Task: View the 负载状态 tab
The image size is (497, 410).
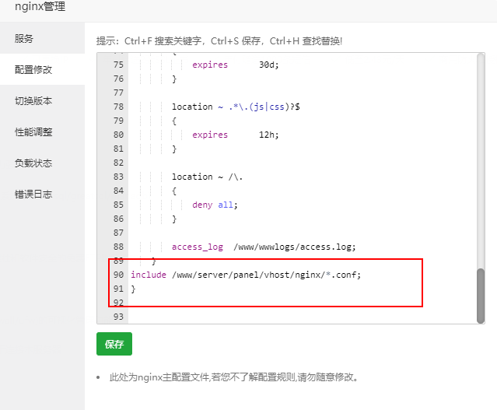Action: [42, 163]
